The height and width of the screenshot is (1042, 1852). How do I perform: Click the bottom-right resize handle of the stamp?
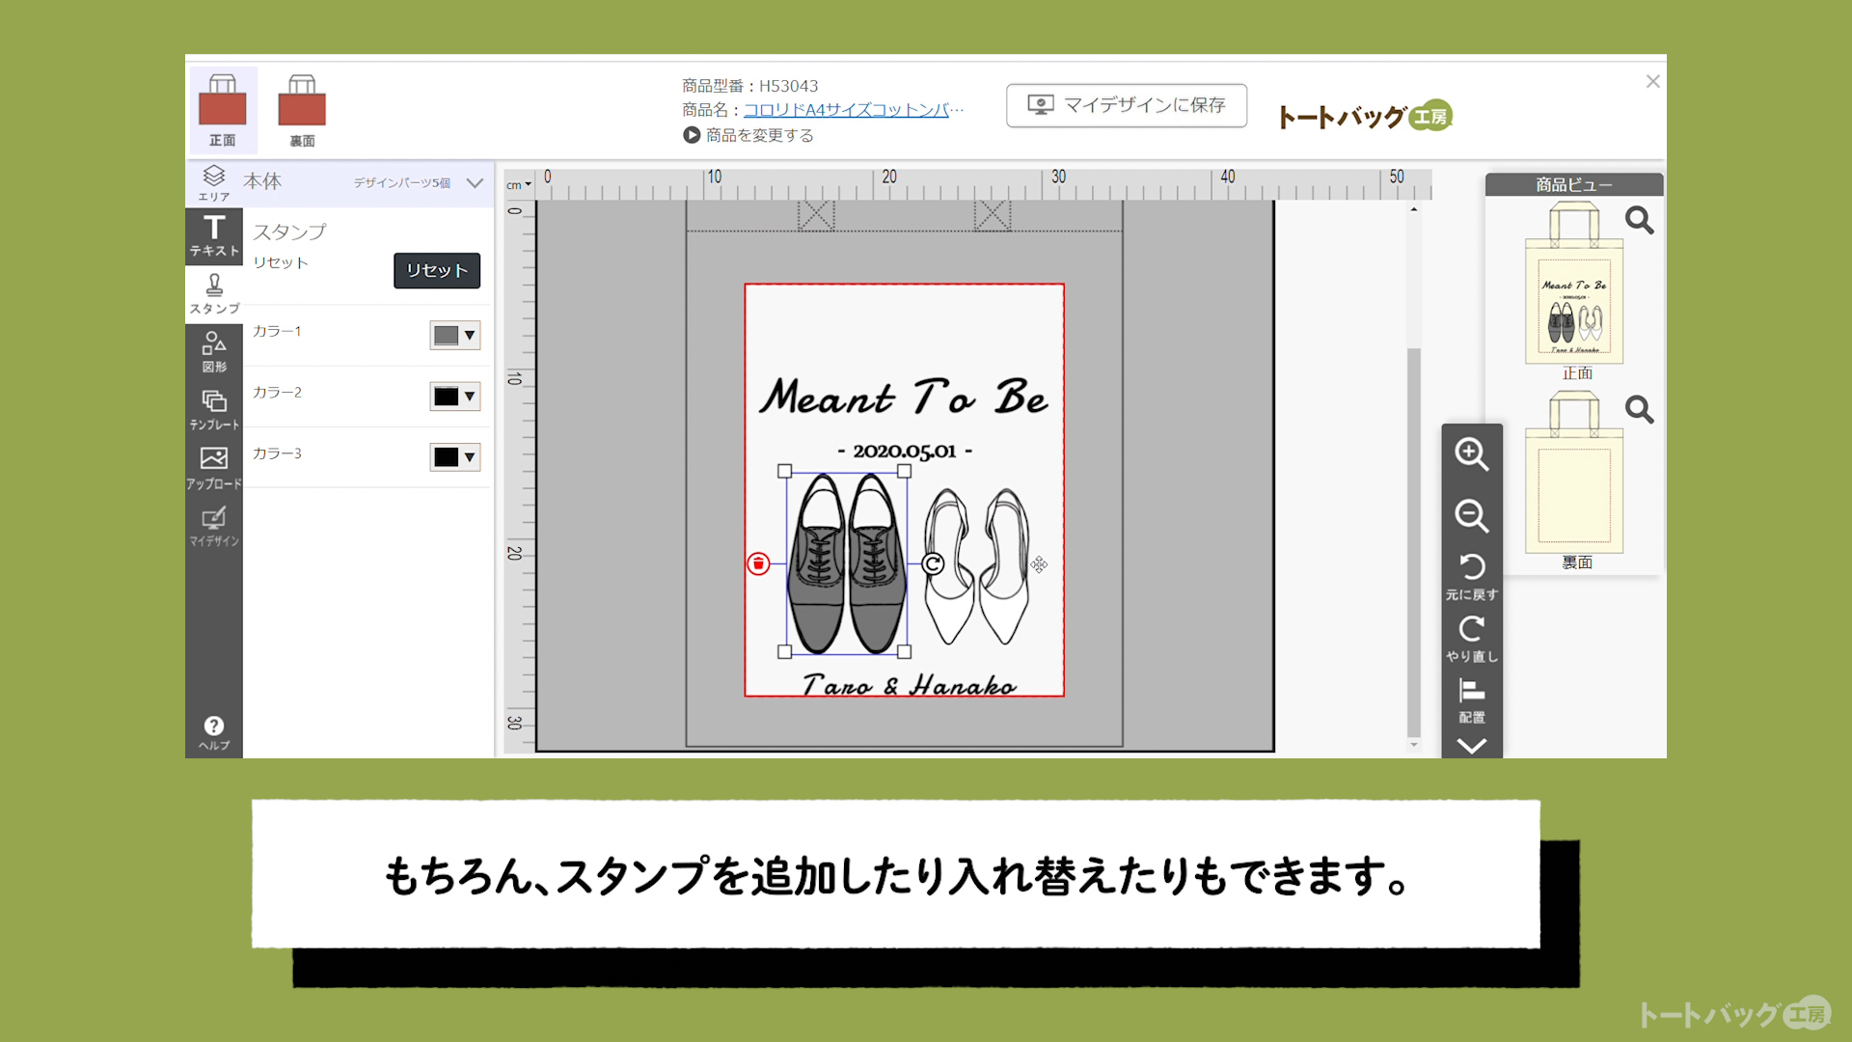click(905, 652)
